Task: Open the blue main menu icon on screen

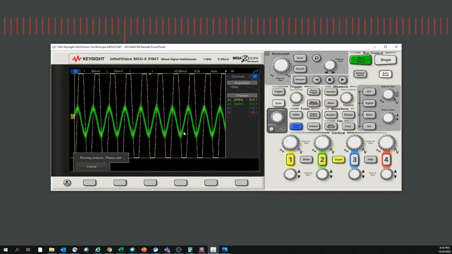Action: pos(75,71)
